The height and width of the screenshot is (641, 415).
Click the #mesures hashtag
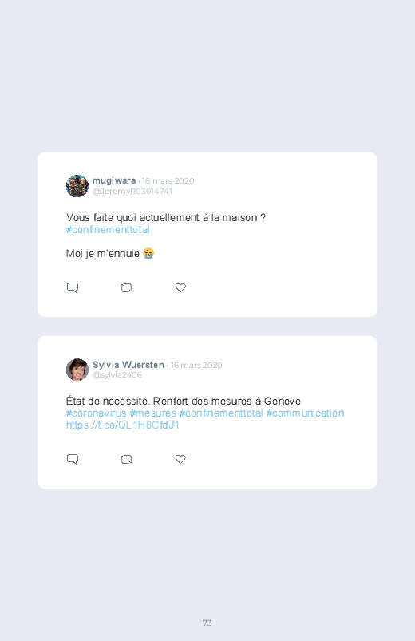tap(153, 413)
